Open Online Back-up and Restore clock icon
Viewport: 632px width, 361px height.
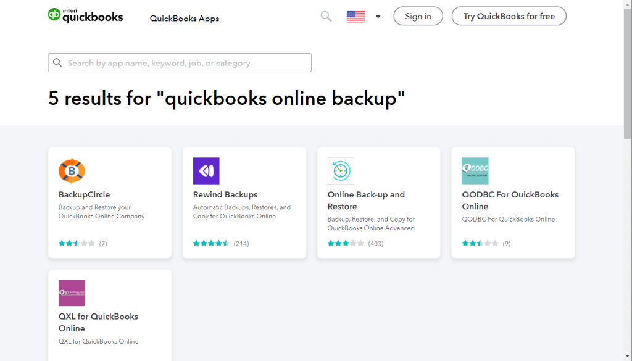coord(341,171)
